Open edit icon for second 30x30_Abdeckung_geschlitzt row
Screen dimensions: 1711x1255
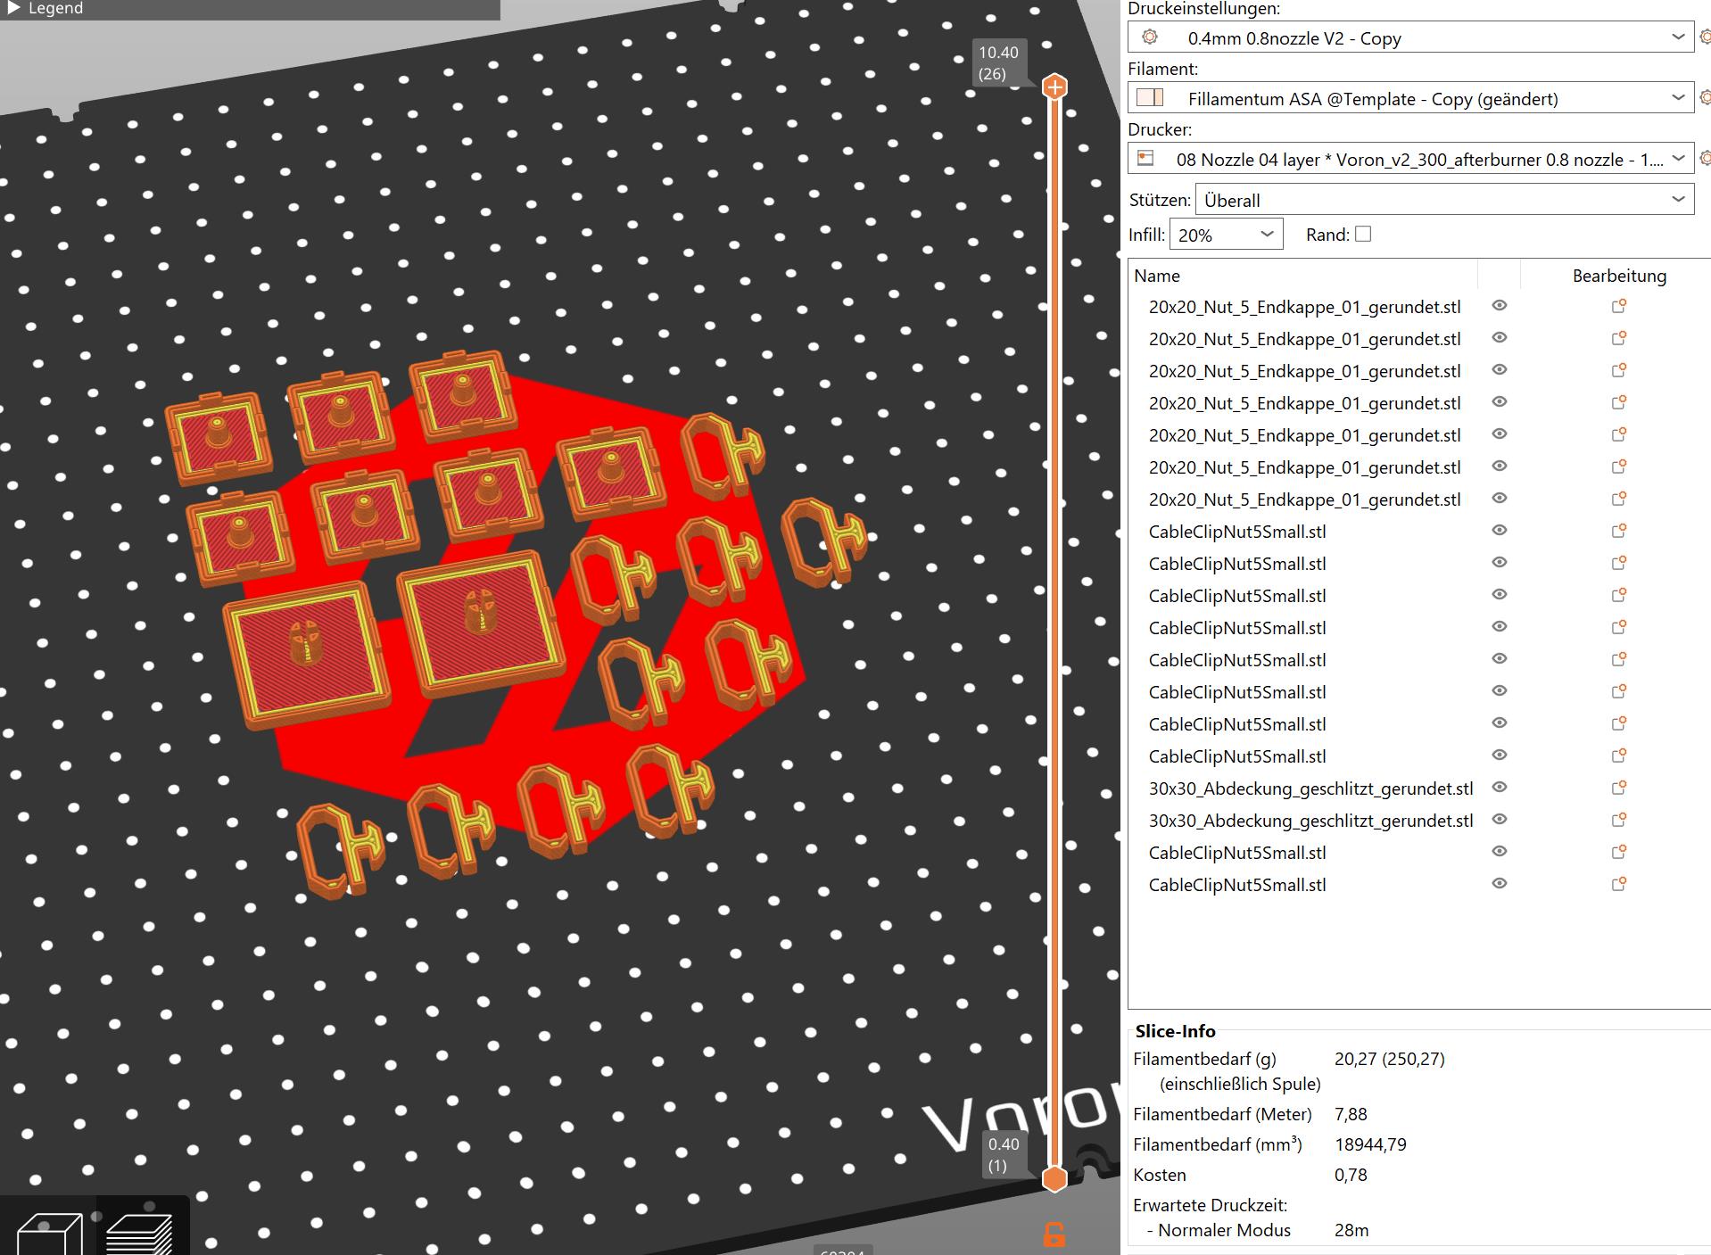coord(1619,820)
